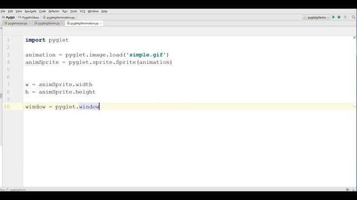Open the Run menu
The height and width of the screenshot is (200, 357).
coord(65,11)
